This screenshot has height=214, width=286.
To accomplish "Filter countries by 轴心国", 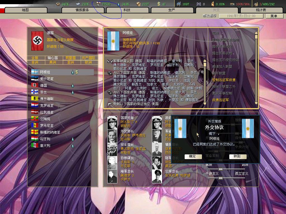I will [53, 58].
